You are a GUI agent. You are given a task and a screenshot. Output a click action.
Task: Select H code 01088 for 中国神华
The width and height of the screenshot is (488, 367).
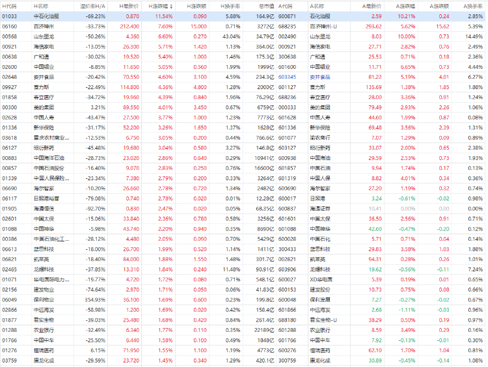pyautogui.click(x=9, y=229)
